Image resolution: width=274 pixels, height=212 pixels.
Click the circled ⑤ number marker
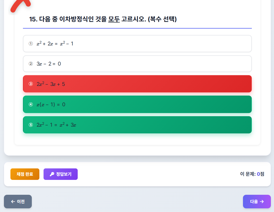coord(31,125)
